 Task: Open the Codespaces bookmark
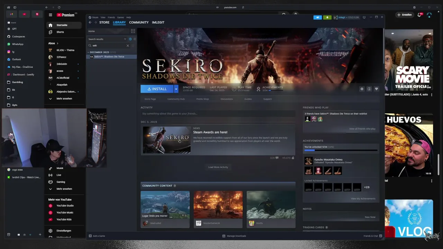pyautogui.click(x=18, y=36)
